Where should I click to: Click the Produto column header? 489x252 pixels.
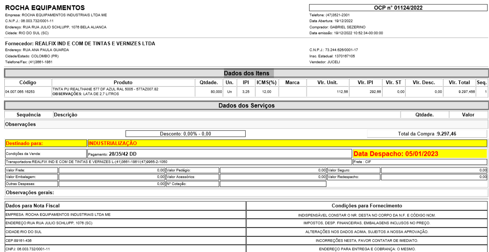(123, 83)
